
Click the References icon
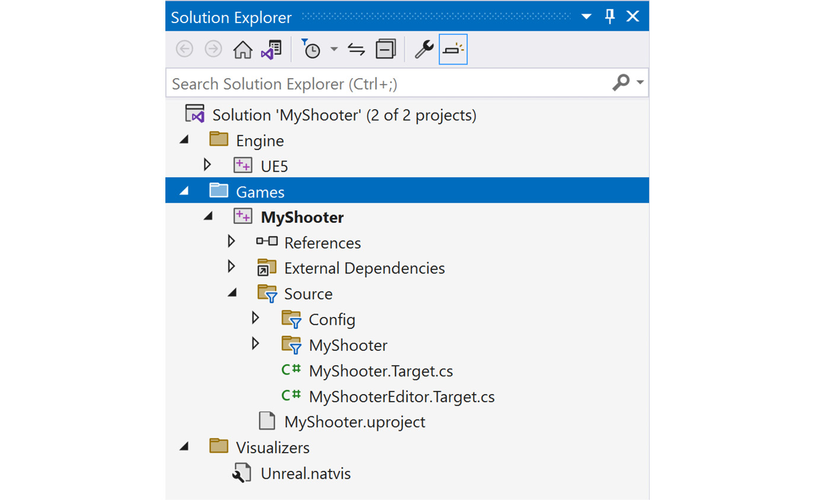tap(267, 241)
